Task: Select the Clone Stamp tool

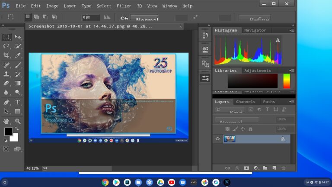Action: (6, 74)
